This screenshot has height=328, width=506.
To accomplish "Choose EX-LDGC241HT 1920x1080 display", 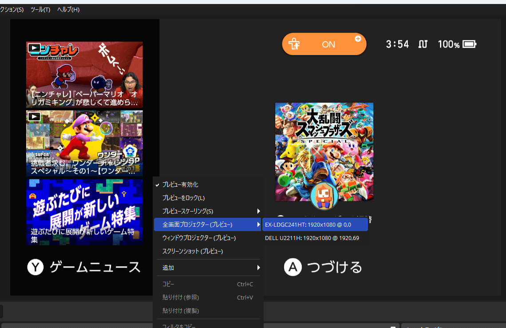I will [315, 224].
